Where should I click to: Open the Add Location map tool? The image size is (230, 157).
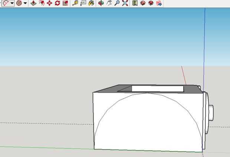coord(135,3)
